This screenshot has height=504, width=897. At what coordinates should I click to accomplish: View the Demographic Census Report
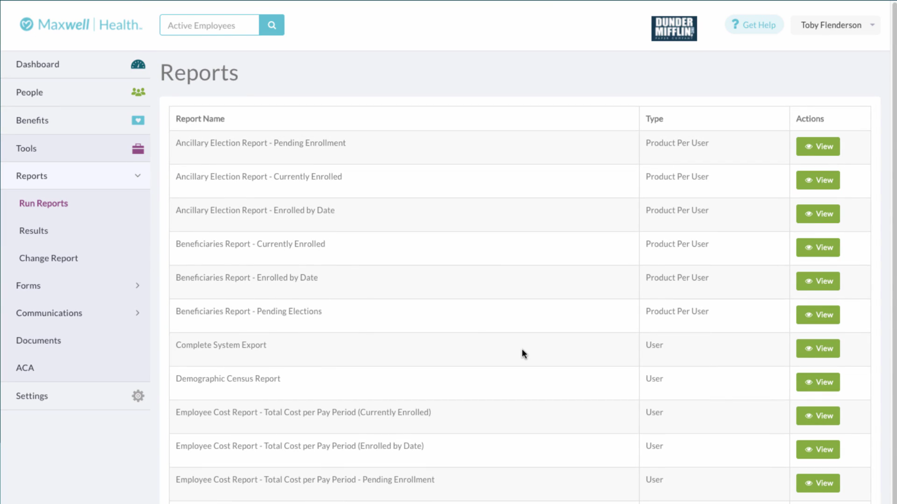pyautogui.click(x=817, y=382)
